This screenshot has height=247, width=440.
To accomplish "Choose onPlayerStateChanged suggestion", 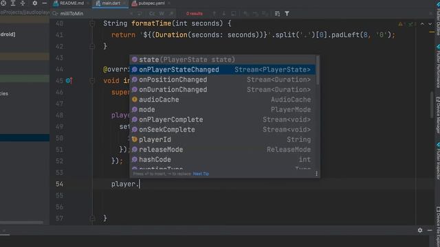I will (222, 69).
